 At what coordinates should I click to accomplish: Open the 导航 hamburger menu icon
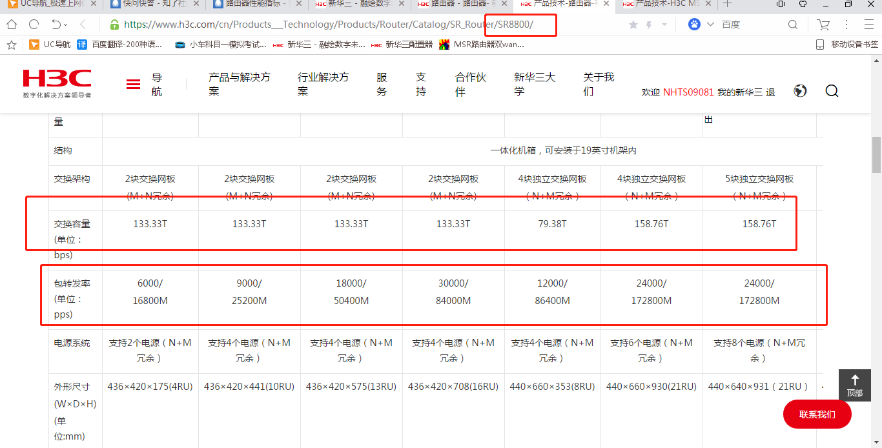[134, 84]
